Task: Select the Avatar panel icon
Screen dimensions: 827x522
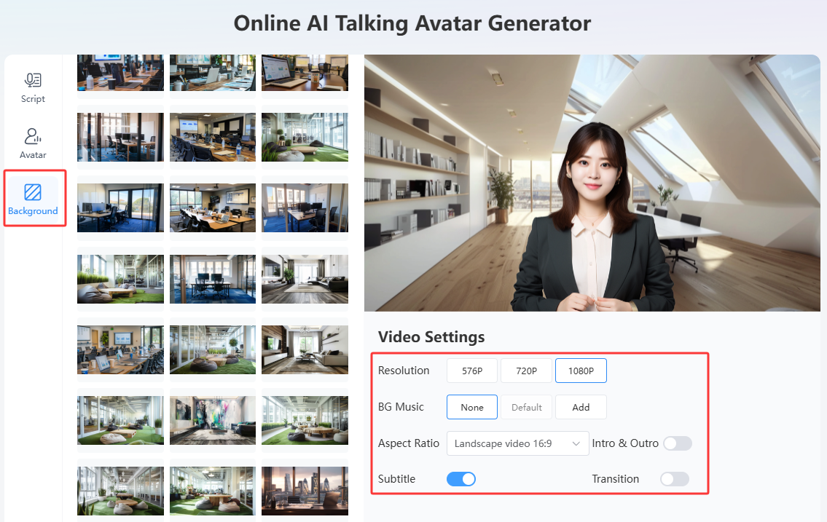Action: coord(33,143)
